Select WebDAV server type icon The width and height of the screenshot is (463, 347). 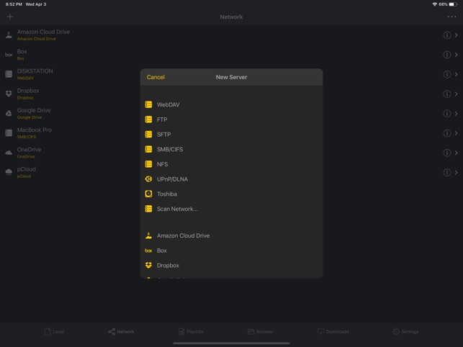148,104
